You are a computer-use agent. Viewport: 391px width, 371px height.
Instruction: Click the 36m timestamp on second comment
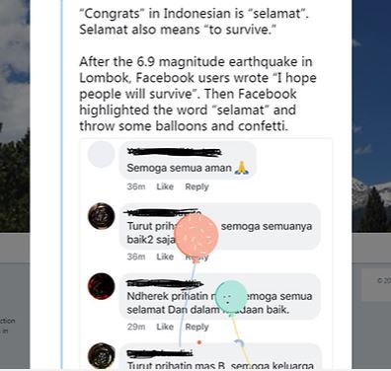pyautogui.click(x=136, y=257)
